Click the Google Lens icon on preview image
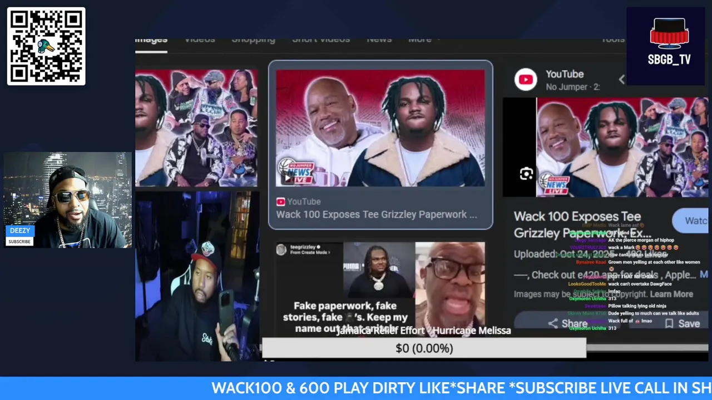Screen dimensions: 712x400 coord(526,174)
